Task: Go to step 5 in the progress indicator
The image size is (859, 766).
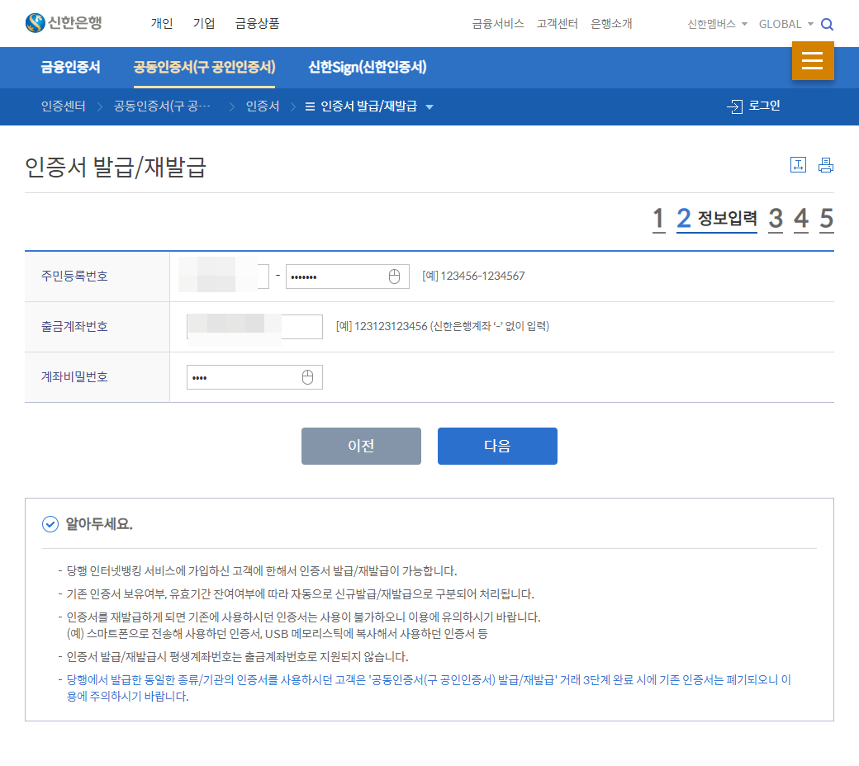Action: [x=827, y=218]
